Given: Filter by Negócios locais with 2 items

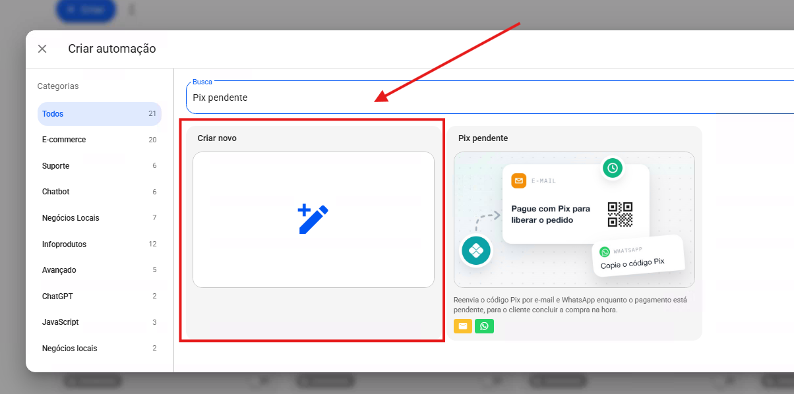Looking at the screenshot, I should click(100, 349).
